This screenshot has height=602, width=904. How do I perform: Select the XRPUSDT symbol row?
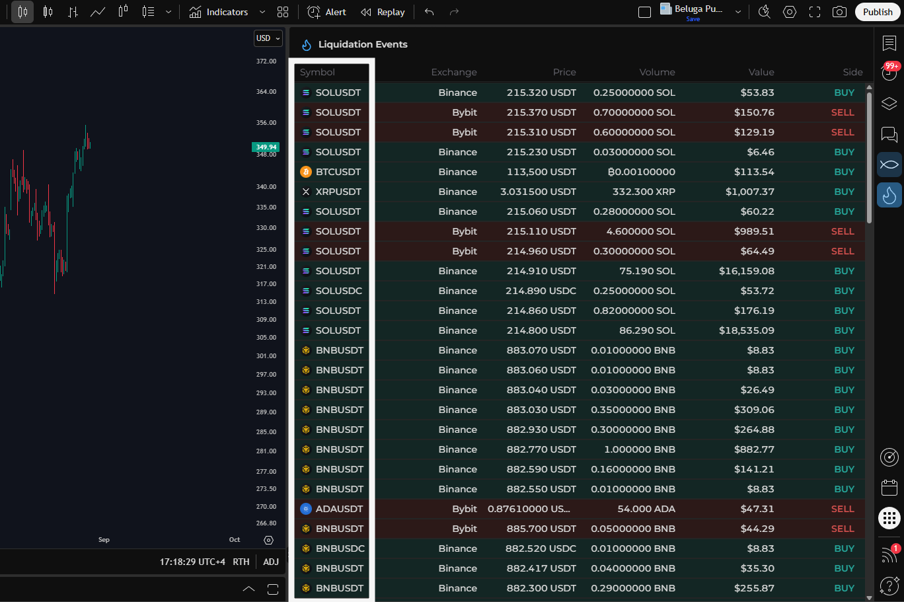[580, 192]
